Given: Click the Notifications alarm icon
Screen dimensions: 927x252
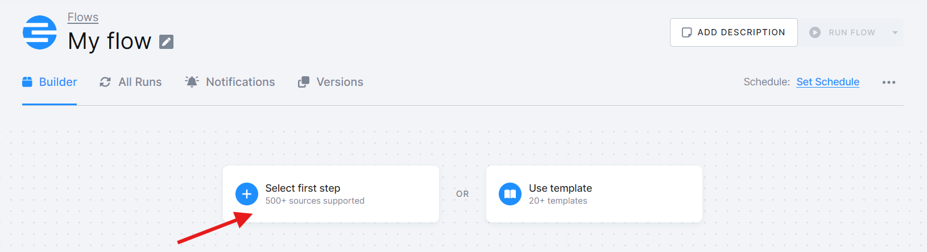Looking at the screenshot, I should coord(192,82).
